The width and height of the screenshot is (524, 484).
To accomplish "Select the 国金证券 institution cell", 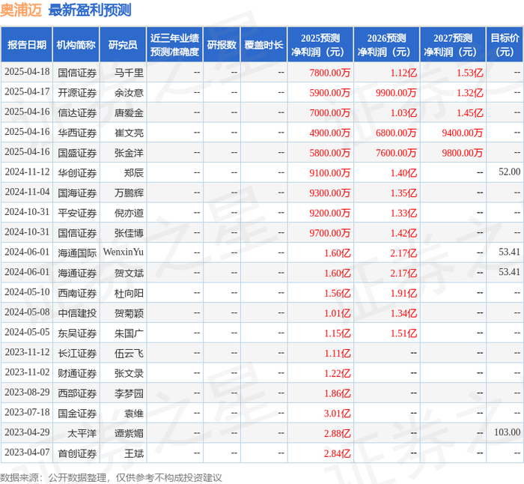I will click(x=77, y=414).
